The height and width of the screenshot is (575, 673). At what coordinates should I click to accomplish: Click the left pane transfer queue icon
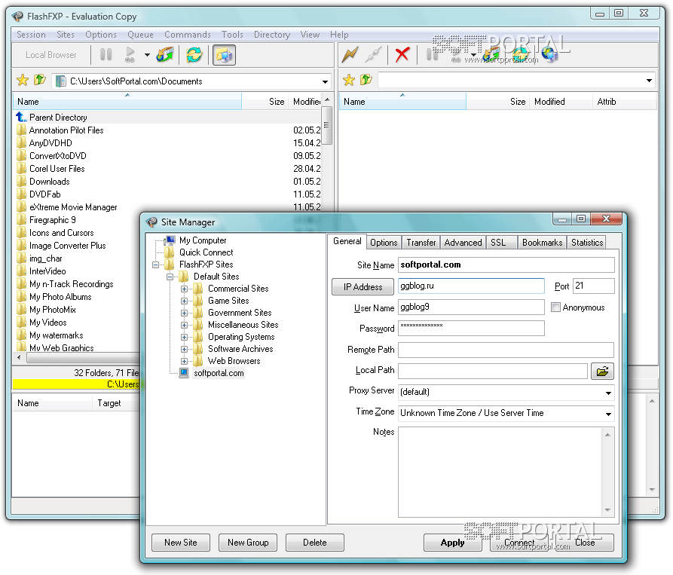tap(165, 55)
